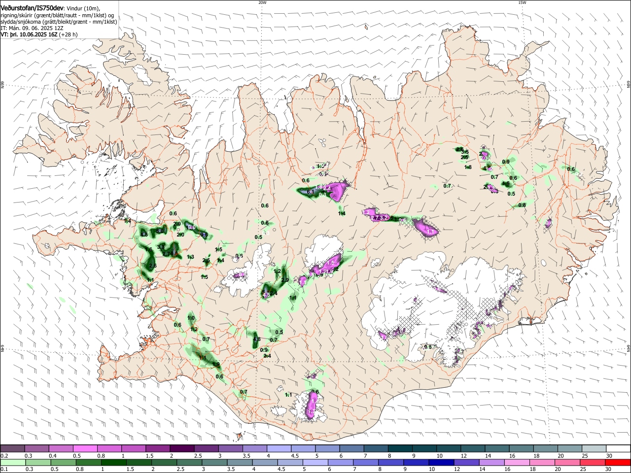Click the light lavender 4–4.5 swatch, top legend
The image size is (631, 473).
pos(279,449)
